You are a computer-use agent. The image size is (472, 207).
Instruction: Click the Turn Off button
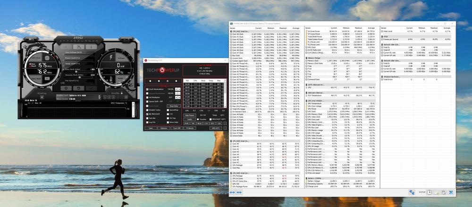coord(177,128)
